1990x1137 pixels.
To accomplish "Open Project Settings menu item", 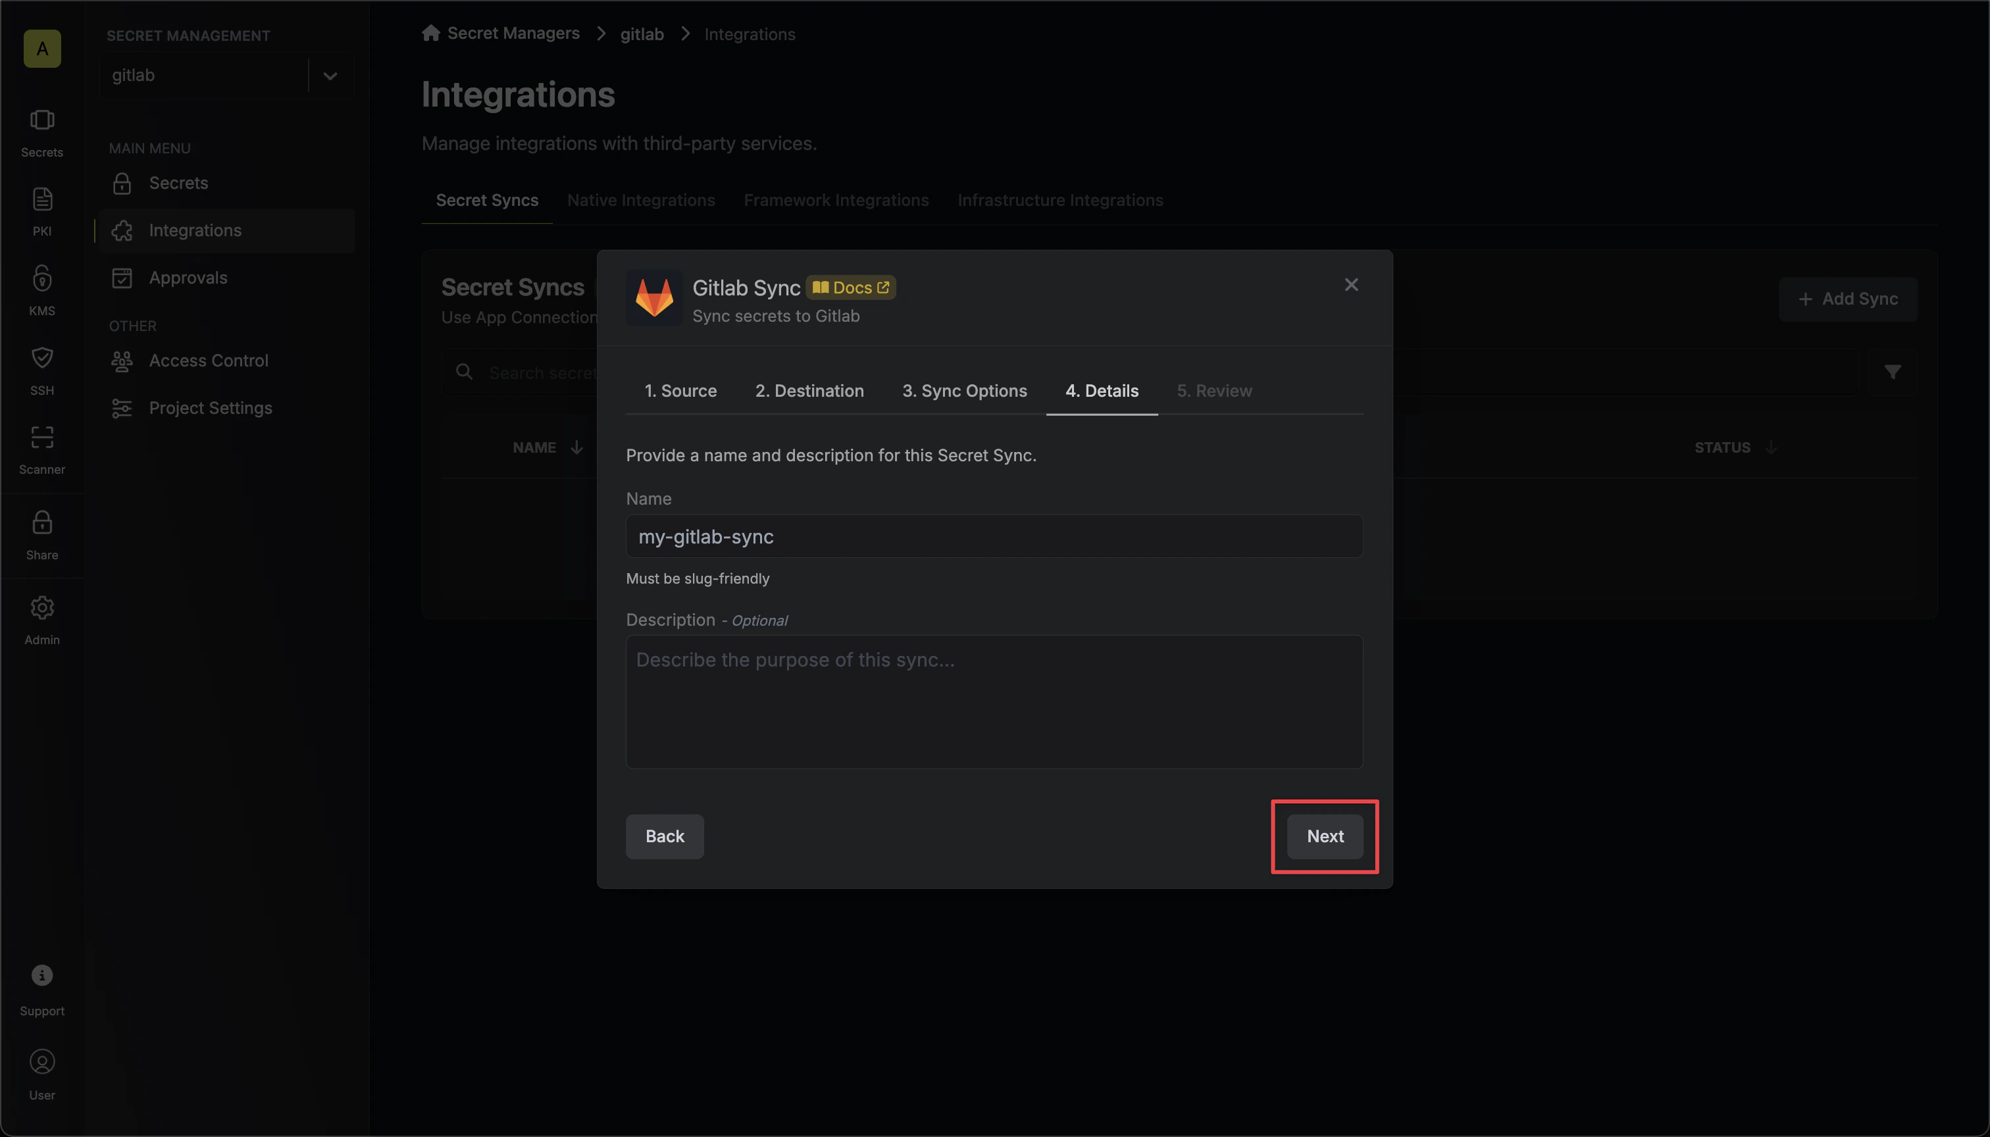I will pyautogui.click(x=226, y=409).
